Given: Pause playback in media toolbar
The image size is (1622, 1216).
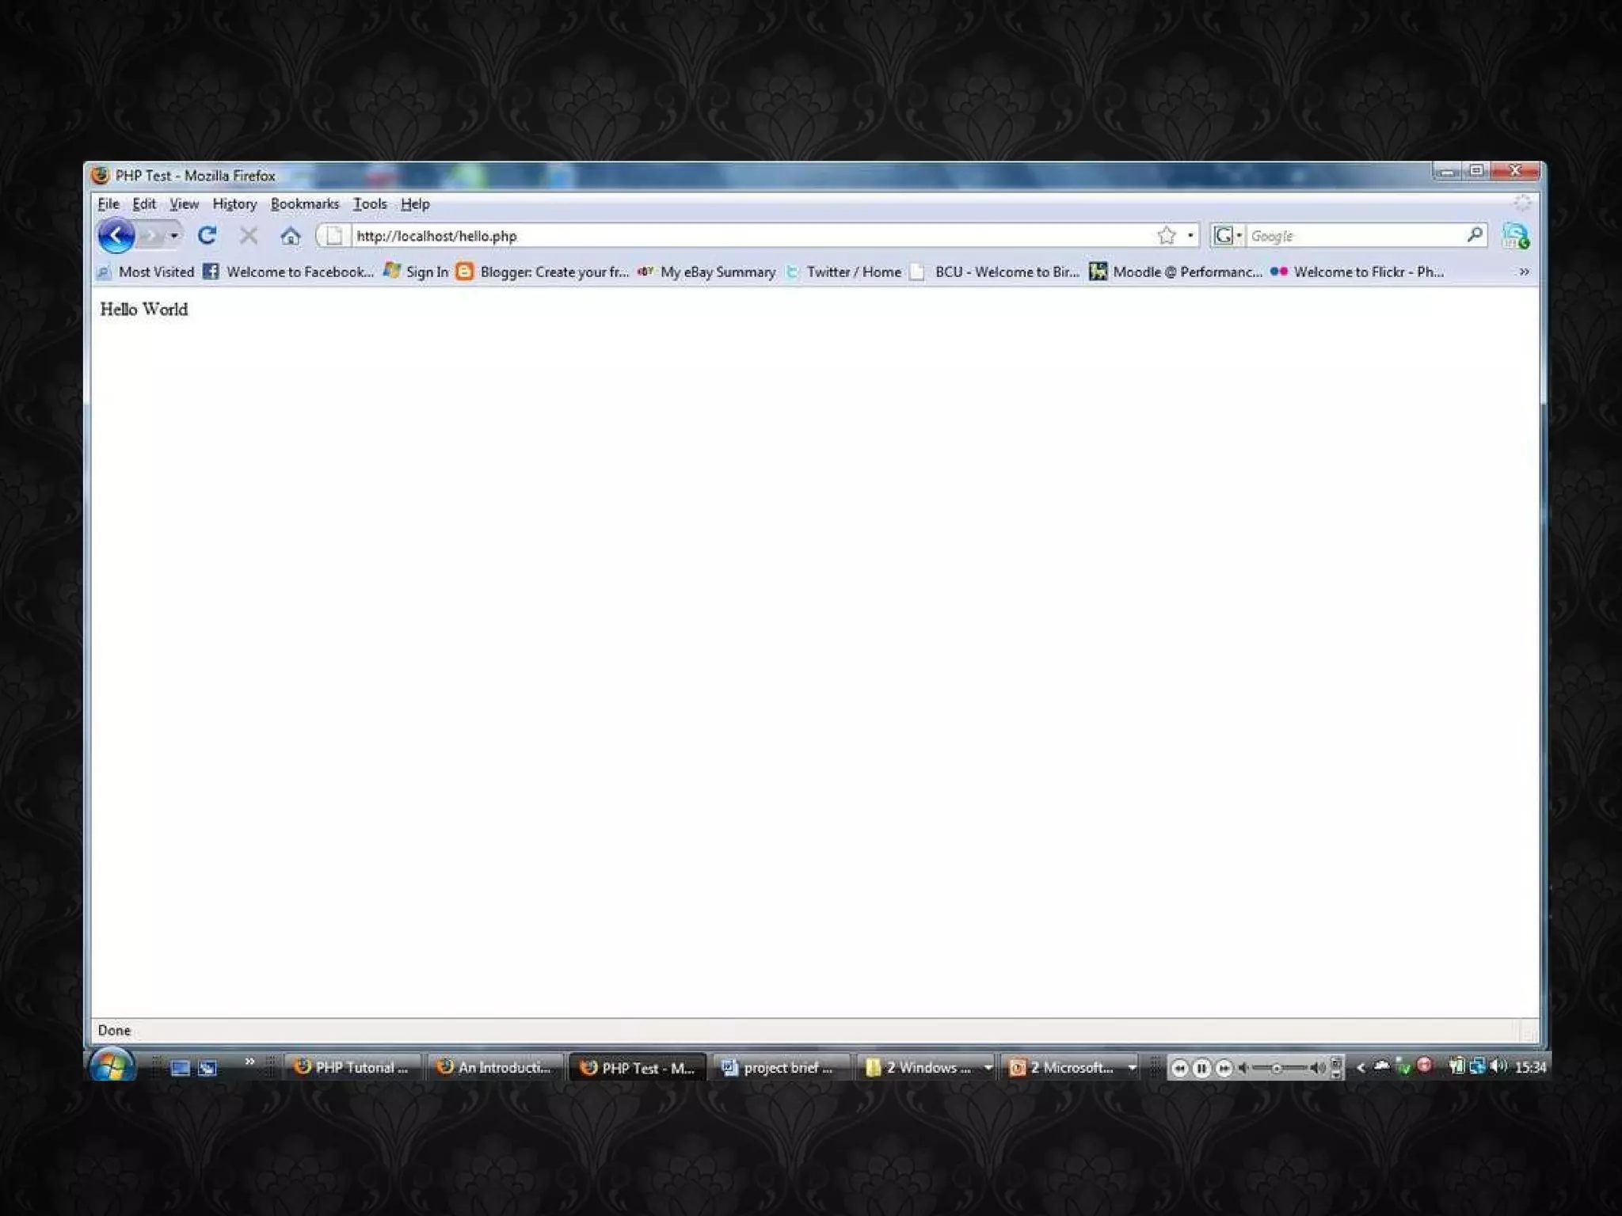Looking at the screenshot, I should point(1201,1068).
